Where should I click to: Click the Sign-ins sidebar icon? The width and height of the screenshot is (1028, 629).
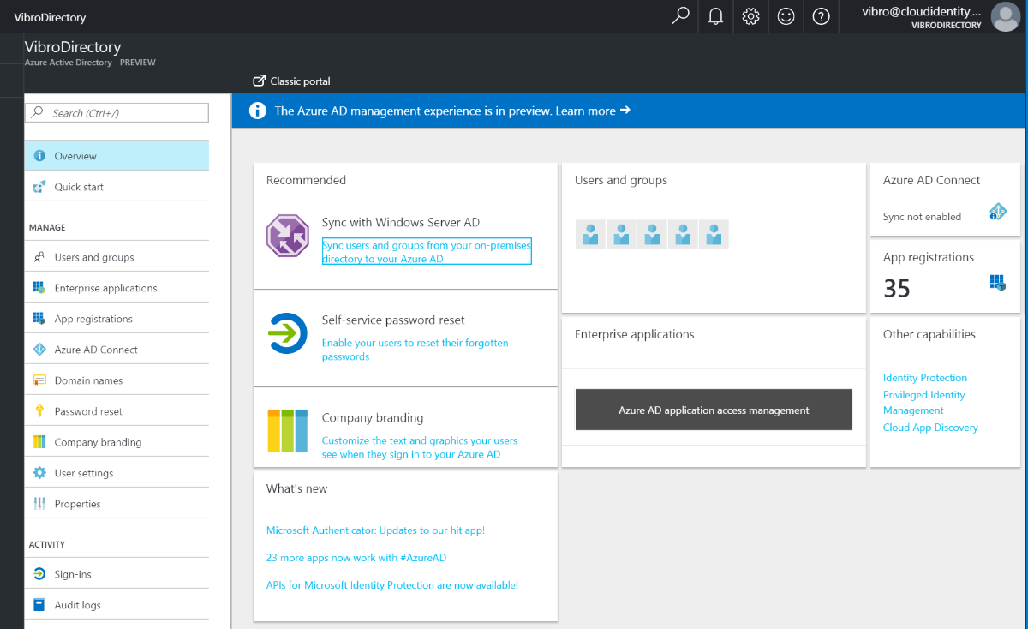click(x=39, y=574)
